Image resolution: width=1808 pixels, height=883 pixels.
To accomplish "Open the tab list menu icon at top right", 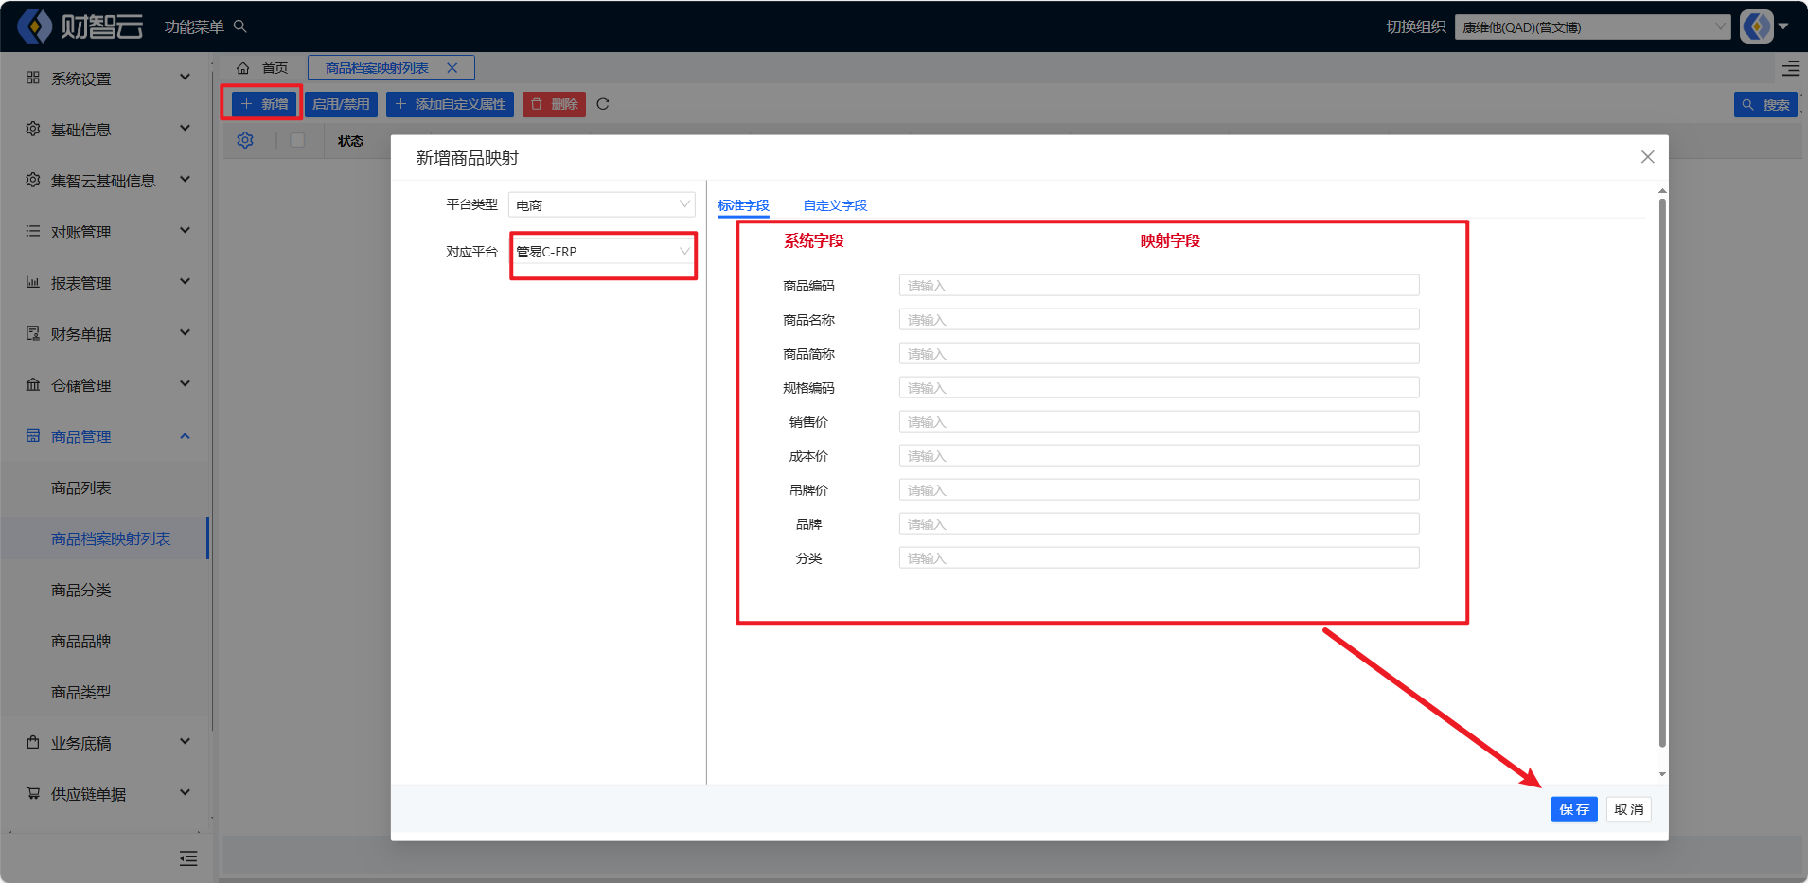I will coord(1791,68).
